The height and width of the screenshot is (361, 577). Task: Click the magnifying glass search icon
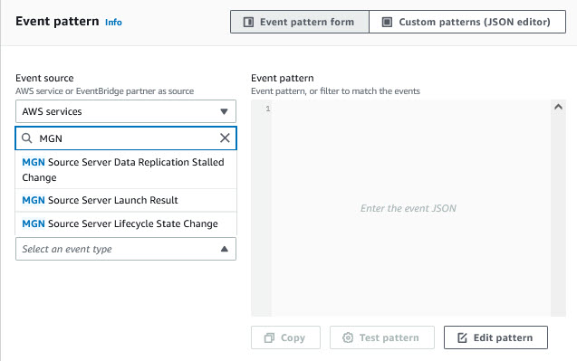[x=27, y=138]
